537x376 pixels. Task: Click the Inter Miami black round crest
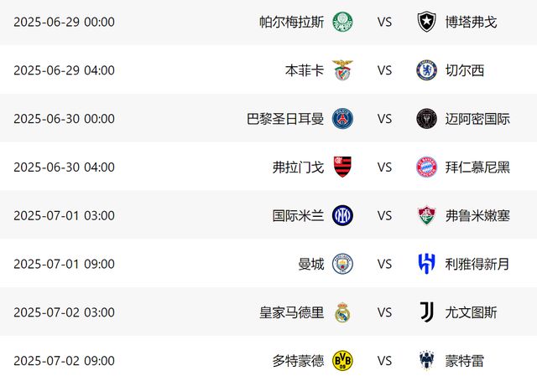click(426, 119)
